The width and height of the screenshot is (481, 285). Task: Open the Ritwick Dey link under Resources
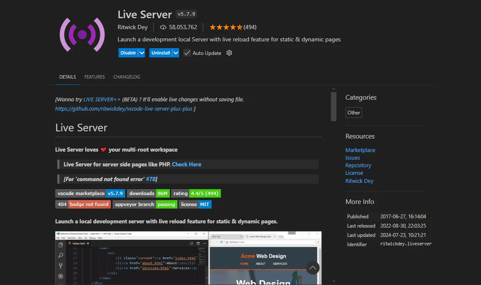pyautogui.click(x=359, y=181)
